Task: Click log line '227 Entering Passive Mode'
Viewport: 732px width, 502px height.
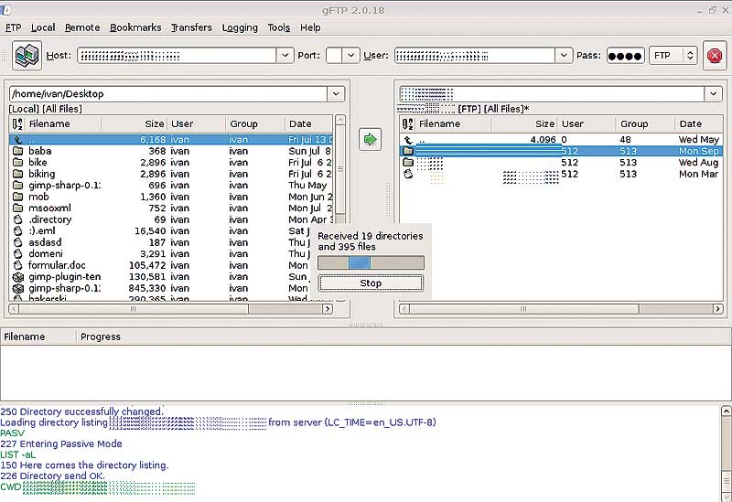Action: click(x=61, y=443)
